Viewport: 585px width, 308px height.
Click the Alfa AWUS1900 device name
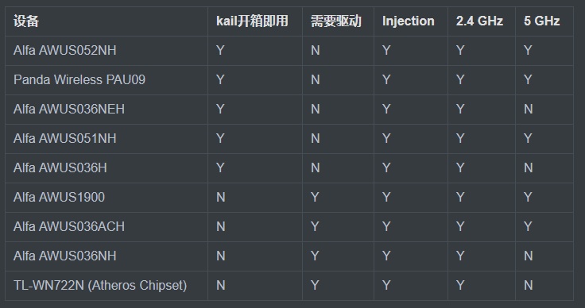(x=59, y=197)
